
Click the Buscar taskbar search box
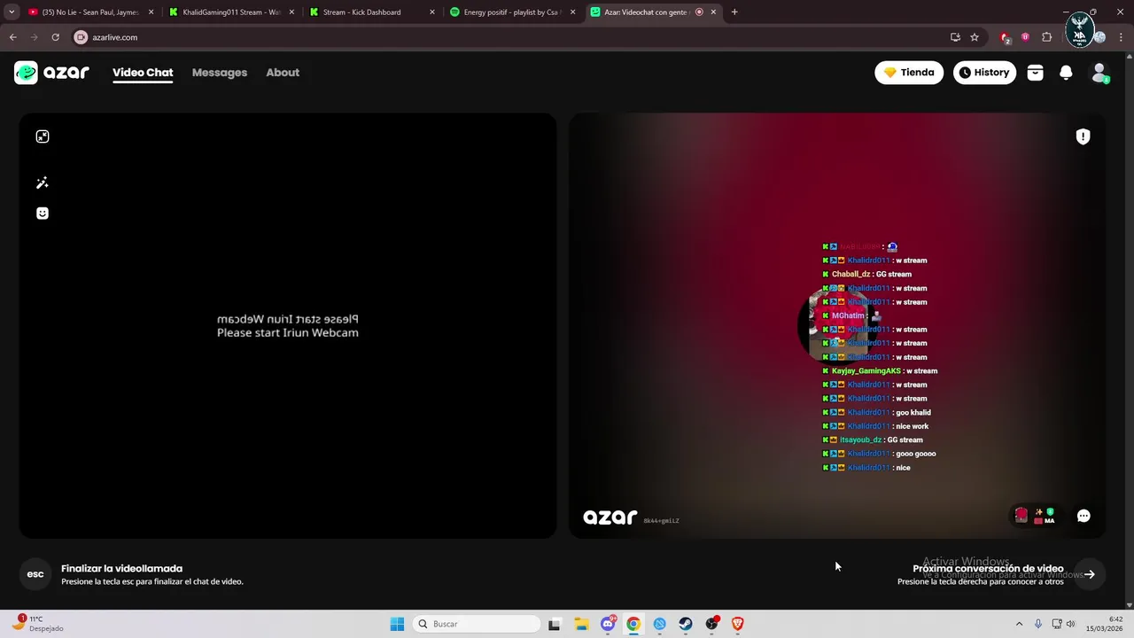click(478, 624)
